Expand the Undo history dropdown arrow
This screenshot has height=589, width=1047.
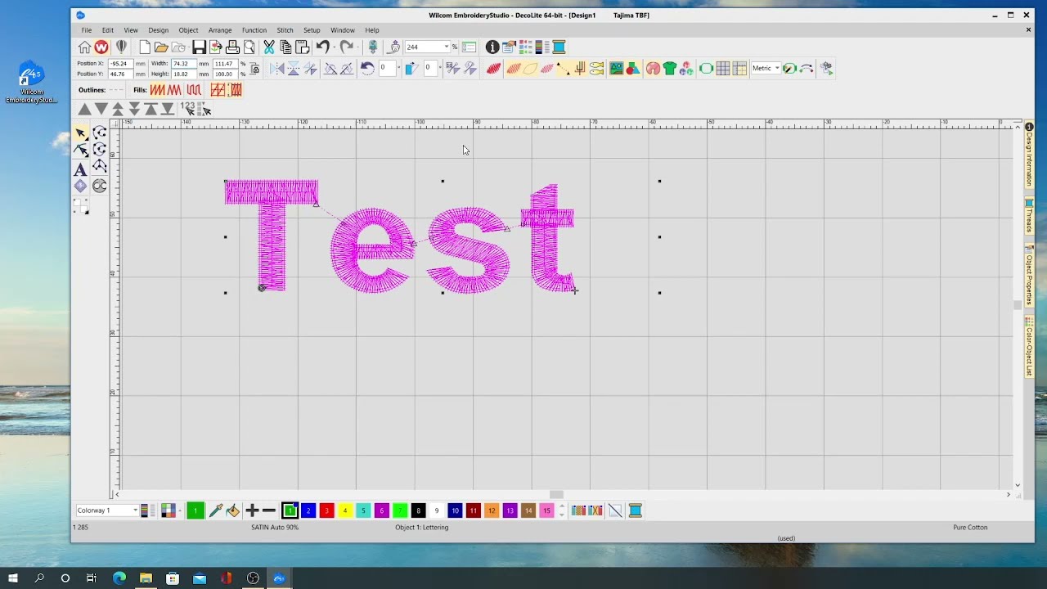point(333,47)
